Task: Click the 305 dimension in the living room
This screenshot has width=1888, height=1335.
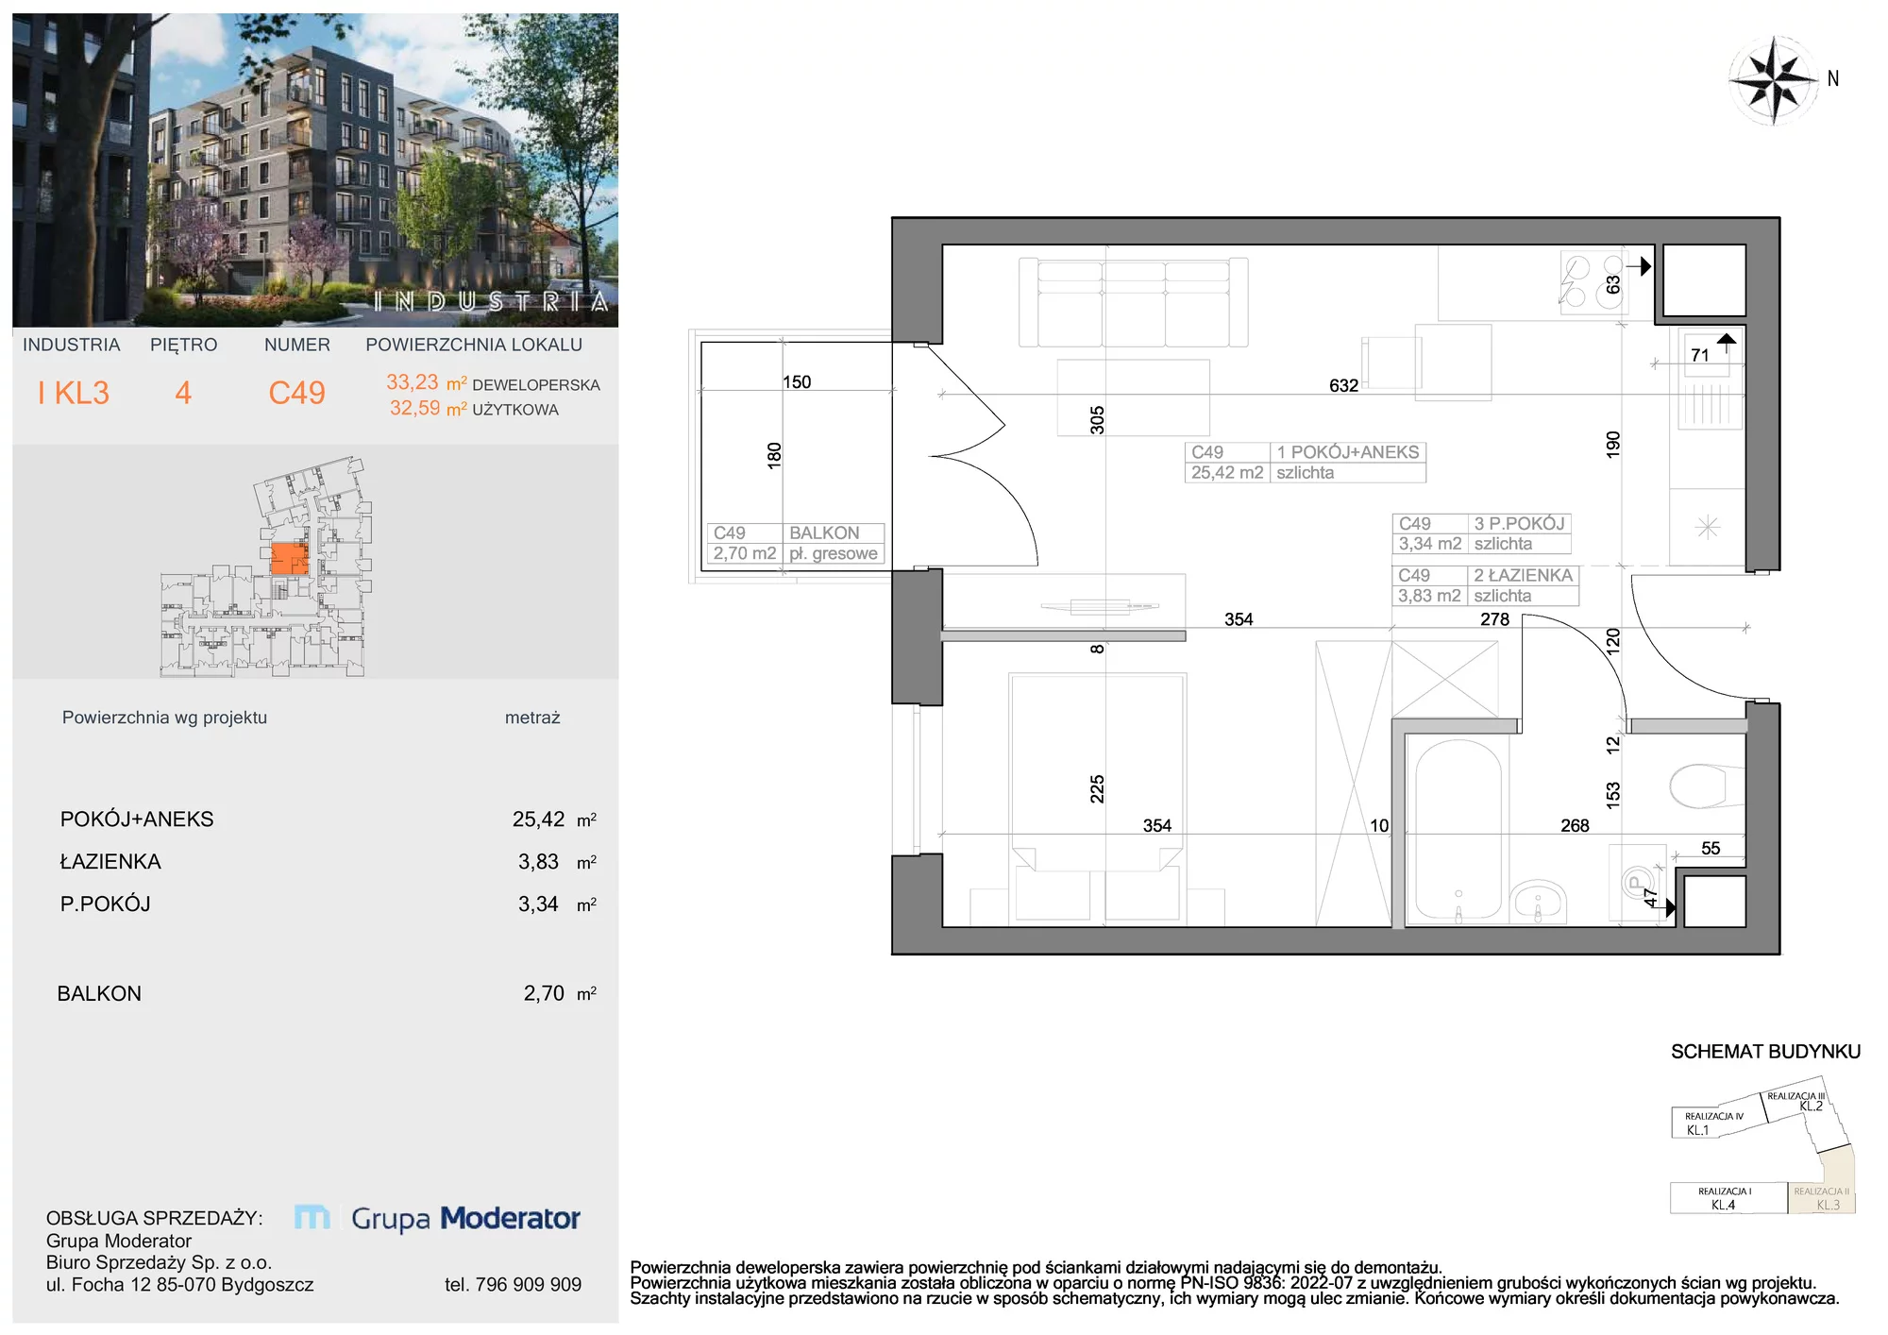Action: point(1097,420)
